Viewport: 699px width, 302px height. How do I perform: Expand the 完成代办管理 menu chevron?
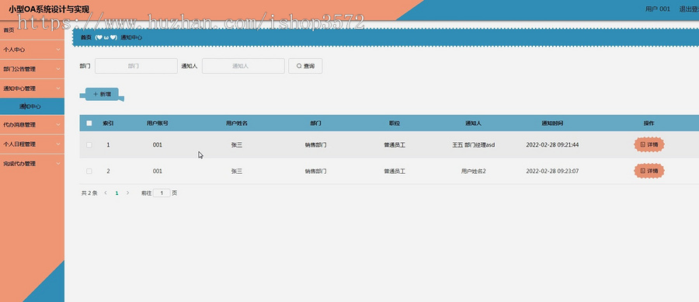pos(58,164)
